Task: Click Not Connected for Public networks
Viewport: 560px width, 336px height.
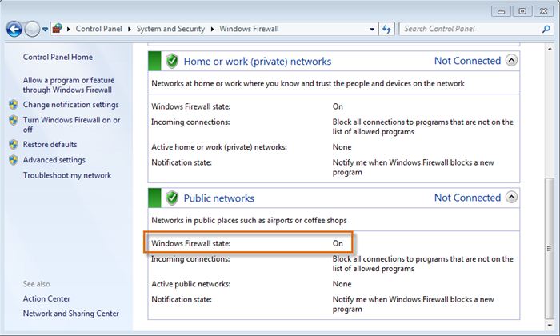Action: click(467, 198)
